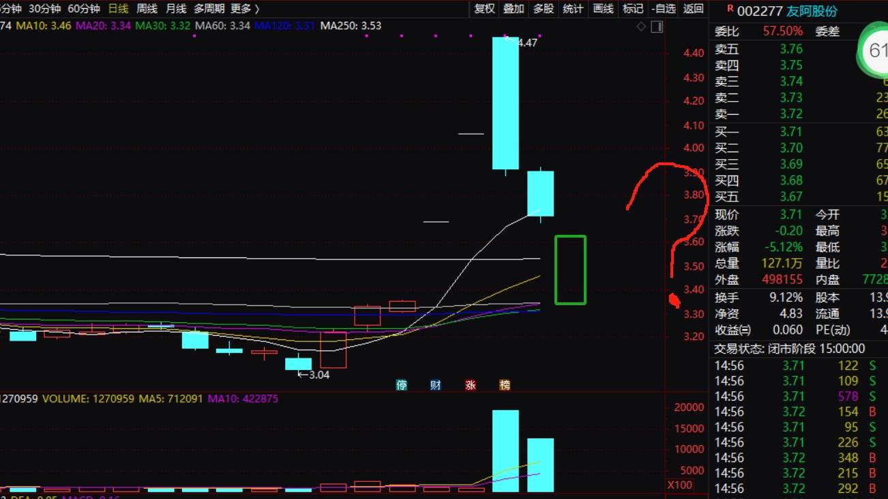Expand the 更多 periods menu

[245, 9]
